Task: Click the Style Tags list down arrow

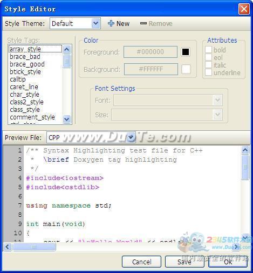Action: [x=67, y=119]
